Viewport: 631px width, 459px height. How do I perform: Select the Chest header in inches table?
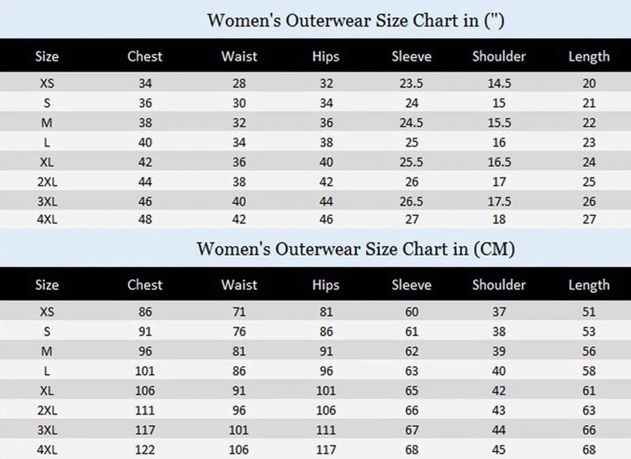pos(145,56)
